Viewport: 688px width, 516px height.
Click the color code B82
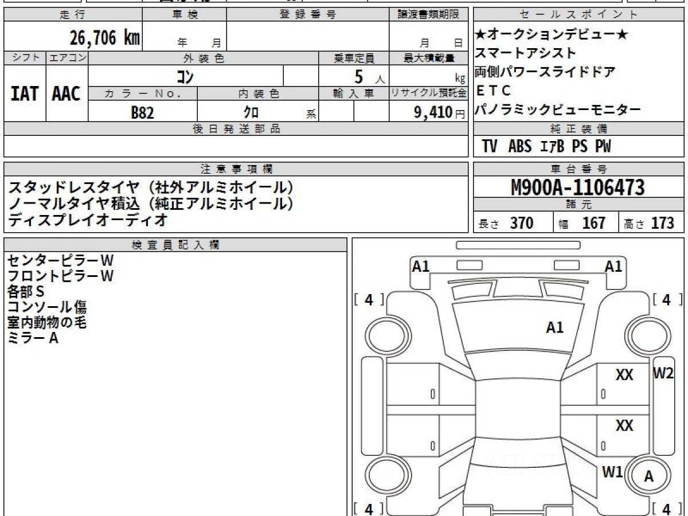coord(142,112)
